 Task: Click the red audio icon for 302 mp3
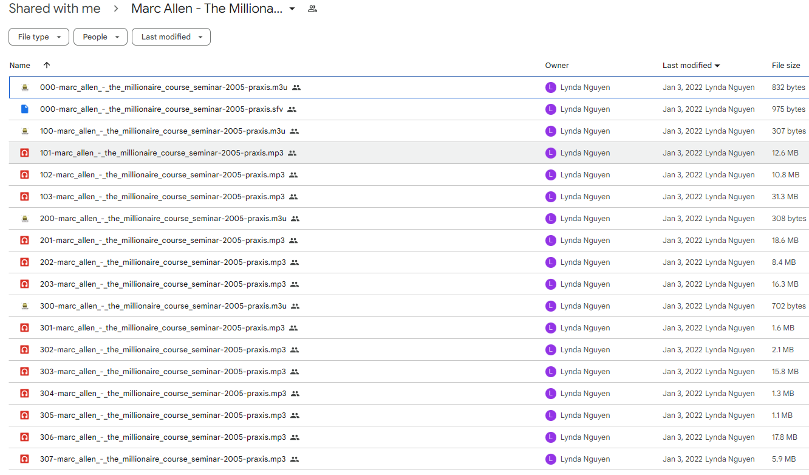(x=24, y=350)
